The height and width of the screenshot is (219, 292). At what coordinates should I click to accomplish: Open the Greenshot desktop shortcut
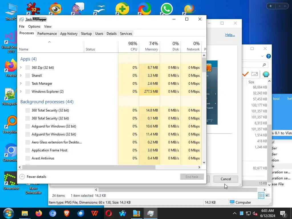coord(11,181)
